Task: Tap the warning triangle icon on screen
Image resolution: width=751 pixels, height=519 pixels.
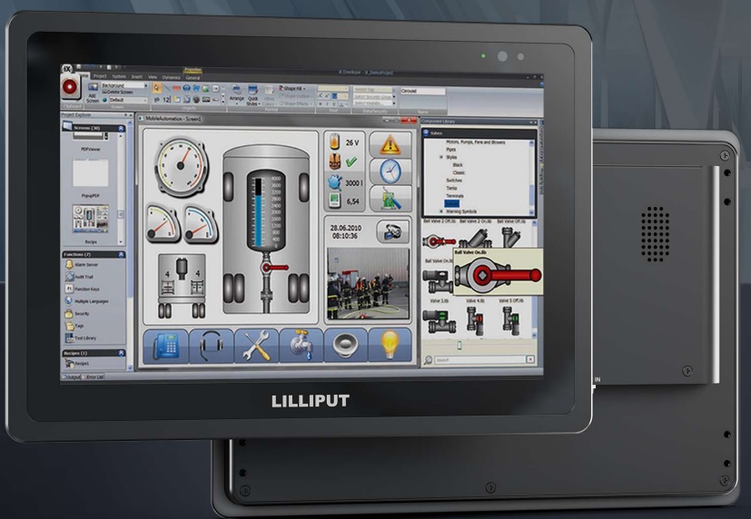Action: pos(390,144)
